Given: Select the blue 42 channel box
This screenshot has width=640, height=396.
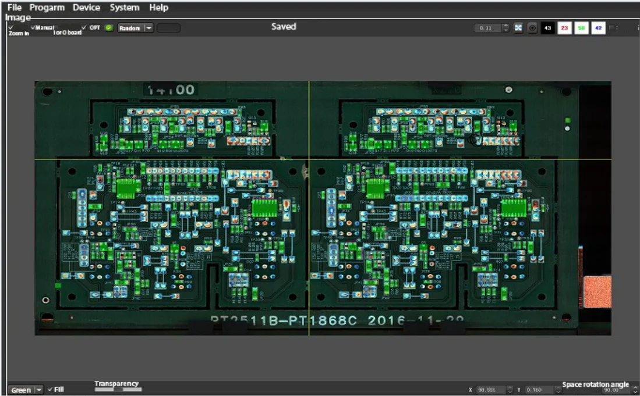Looking at the screenshot, I should (598, 28).
